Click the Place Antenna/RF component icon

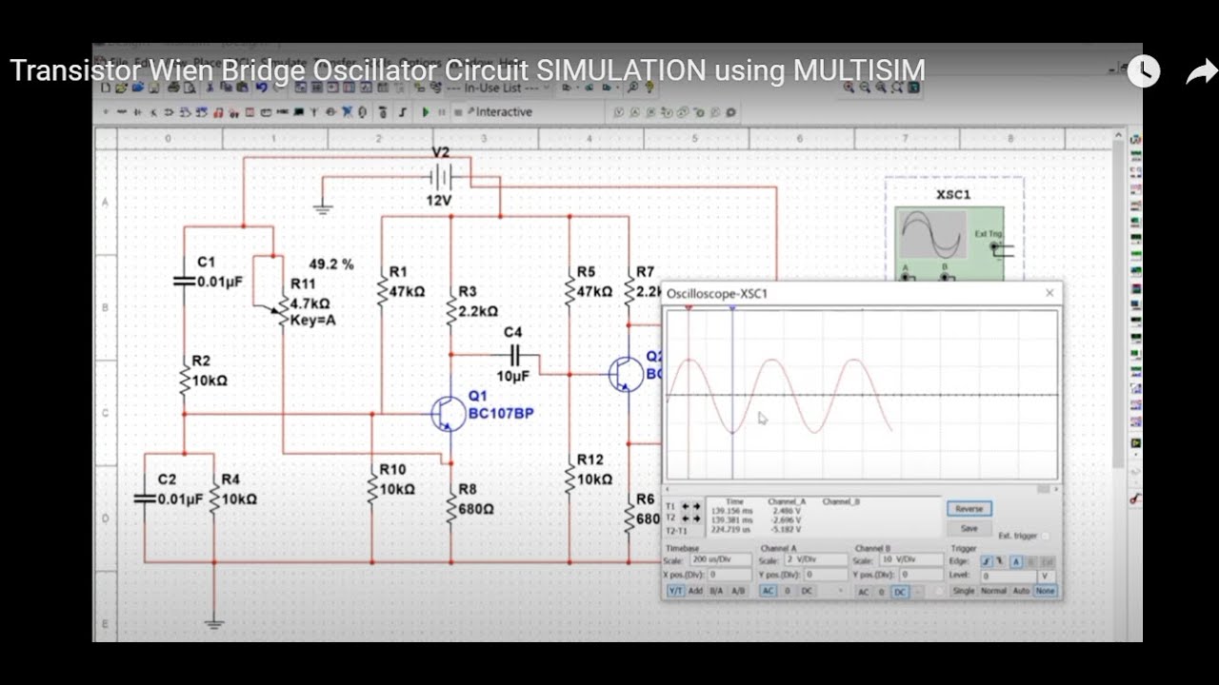pyautogui.click(x=313, y=111)
